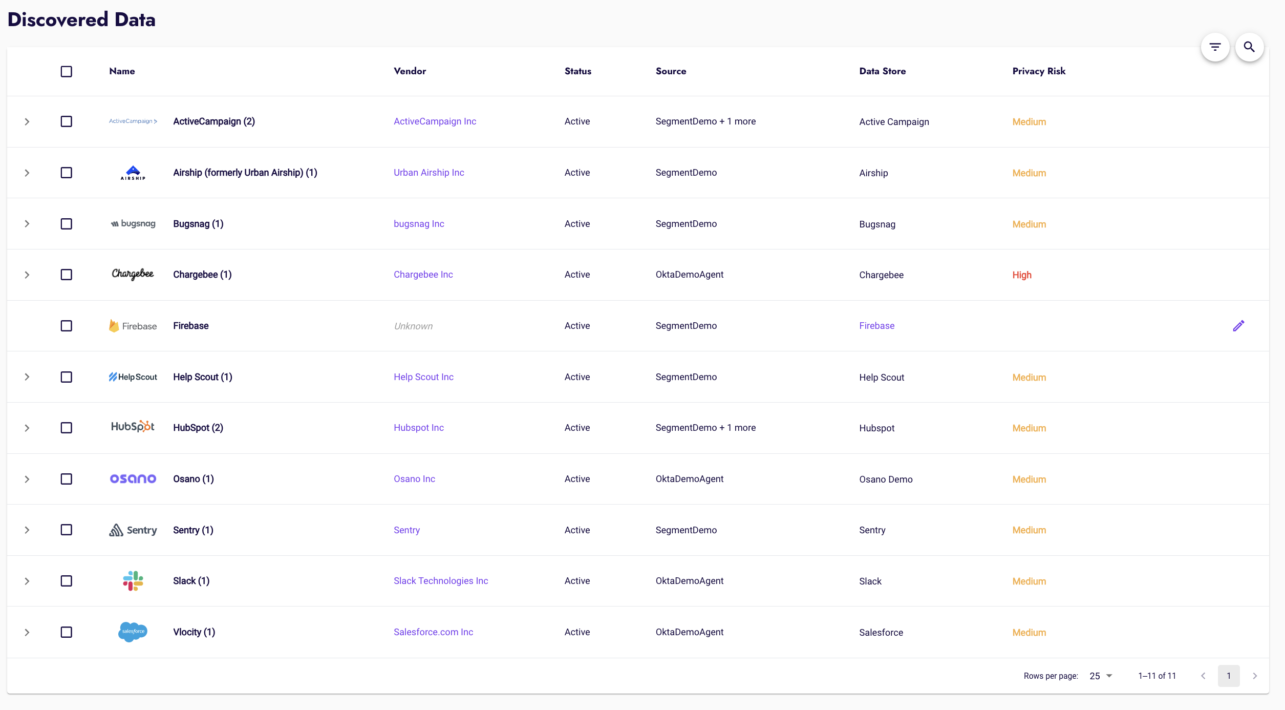1285x710 pixels.
Task: Open the rows per page dropdown
Action: (x=1101, y=676)
